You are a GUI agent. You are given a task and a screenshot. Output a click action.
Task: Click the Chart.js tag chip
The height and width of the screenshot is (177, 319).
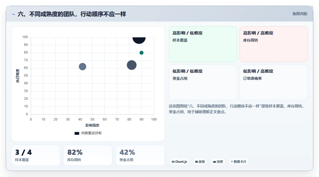(179, 162)
